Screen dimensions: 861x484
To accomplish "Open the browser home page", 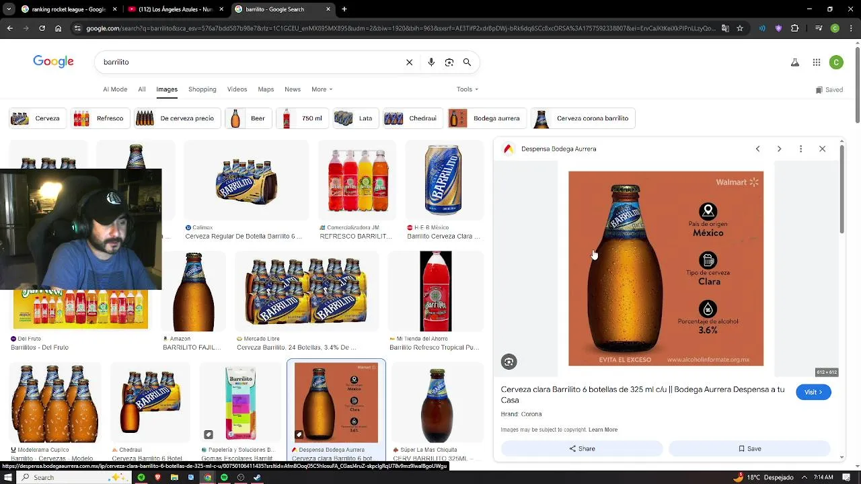I will coord(58,28).
